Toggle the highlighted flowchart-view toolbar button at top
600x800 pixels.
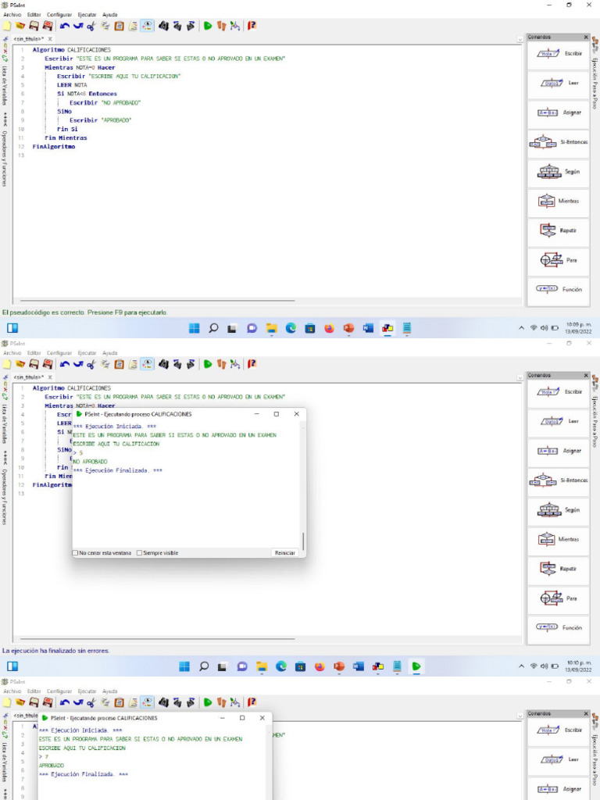[x=147, y=26]
